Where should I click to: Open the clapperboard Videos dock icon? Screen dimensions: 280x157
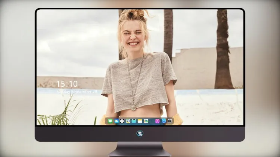pyautogui.click(x=134, y=121)
